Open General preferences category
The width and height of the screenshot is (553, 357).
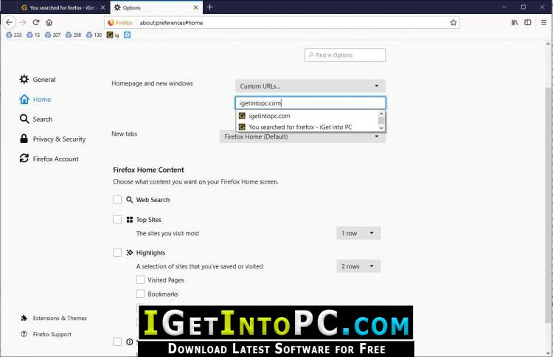[x=38, y=80]
